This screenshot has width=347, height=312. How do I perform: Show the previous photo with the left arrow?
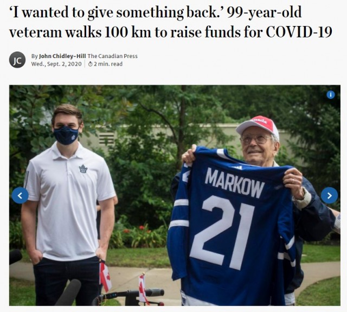click(20, 195)
